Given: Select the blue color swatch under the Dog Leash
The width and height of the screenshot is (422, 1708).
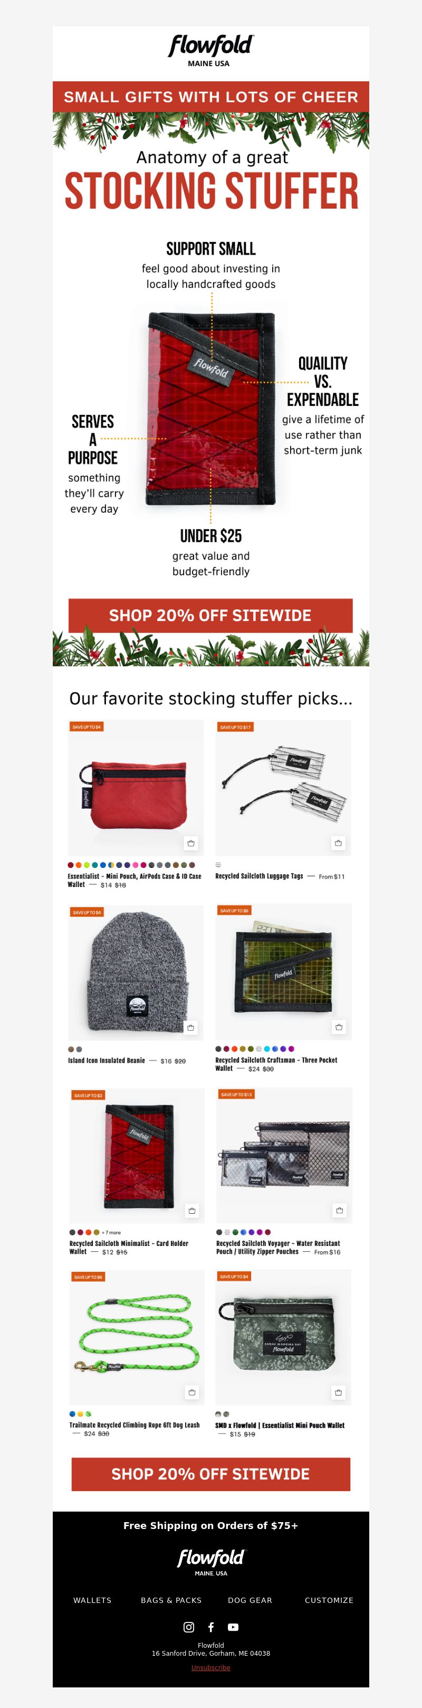Looking at the screenshot, I should [72, 1413].
